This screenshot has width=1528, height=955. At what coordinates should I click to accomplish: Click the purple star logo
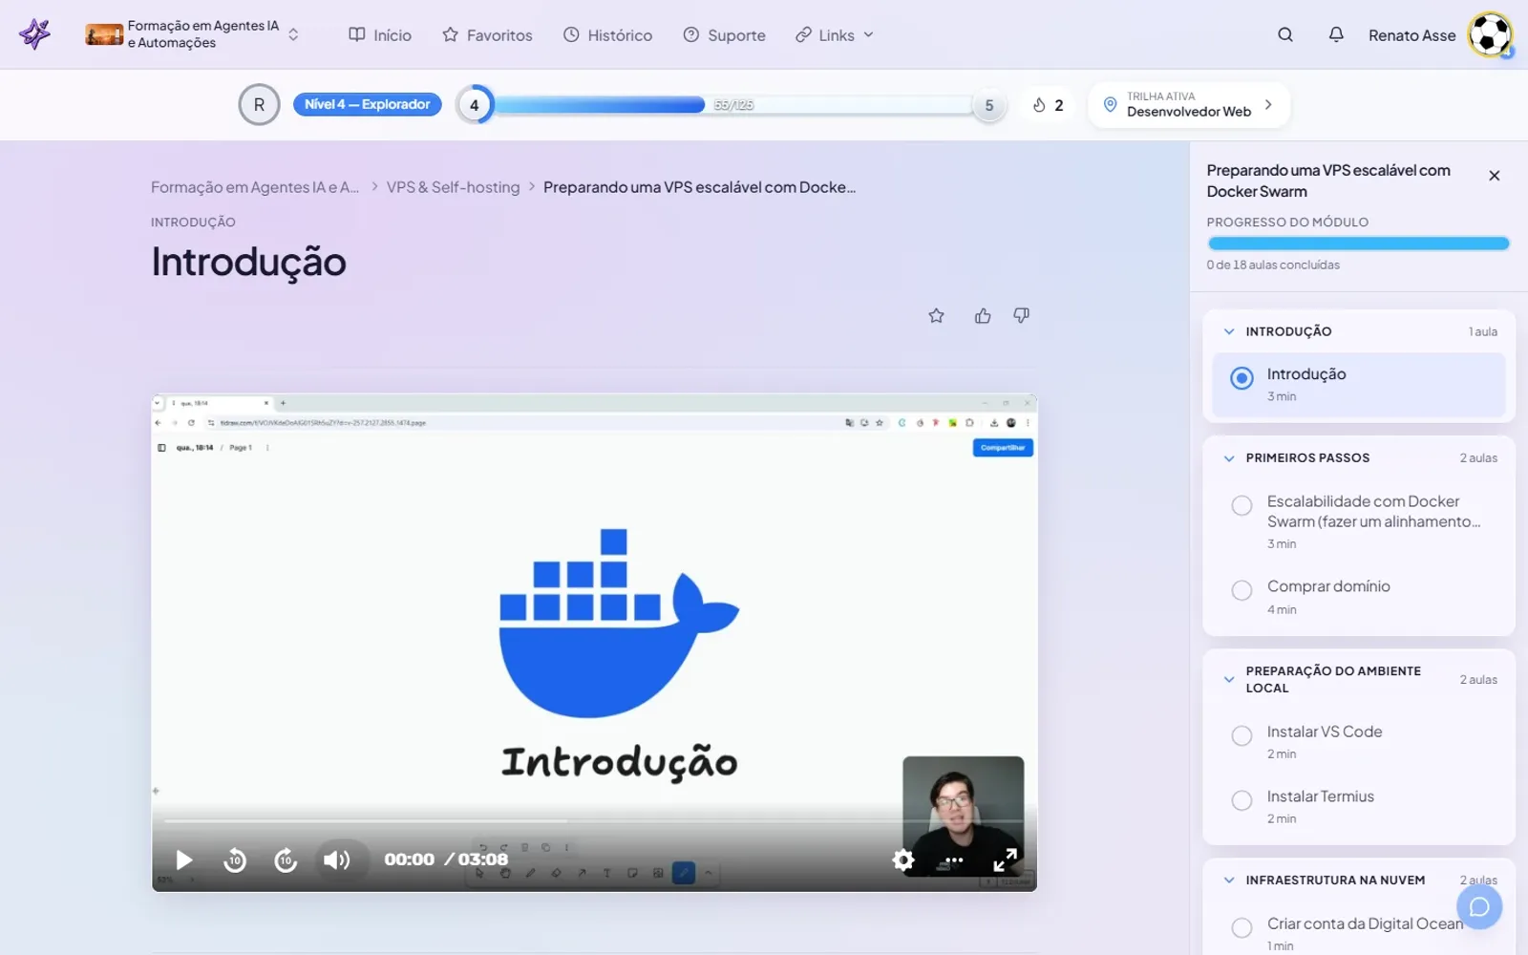coord(34,34)
